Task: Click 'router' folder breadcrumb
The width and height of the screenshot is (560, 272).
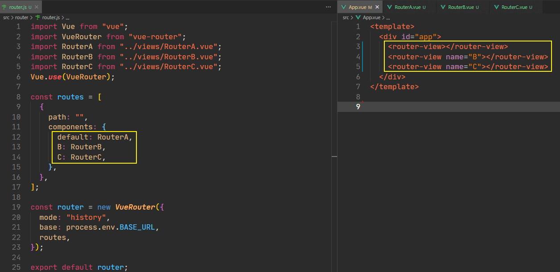Action: pyautogui.click(x=22, y=17)
